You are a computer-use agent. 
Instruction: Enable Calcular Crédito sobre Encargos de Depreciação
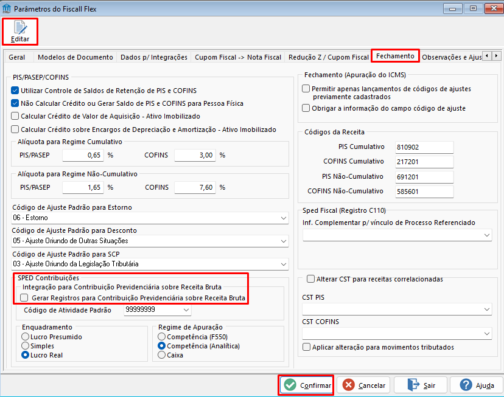coord(15,129)
